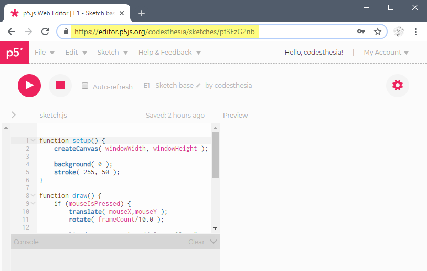
Task: Open the Sketch menu
Action: 112,53
